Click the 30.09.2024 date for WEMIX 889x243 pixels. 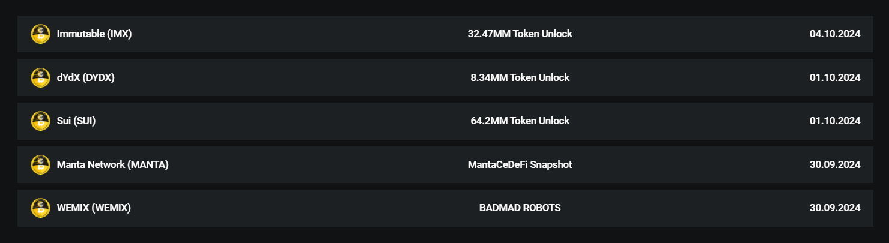click(835, 208)
